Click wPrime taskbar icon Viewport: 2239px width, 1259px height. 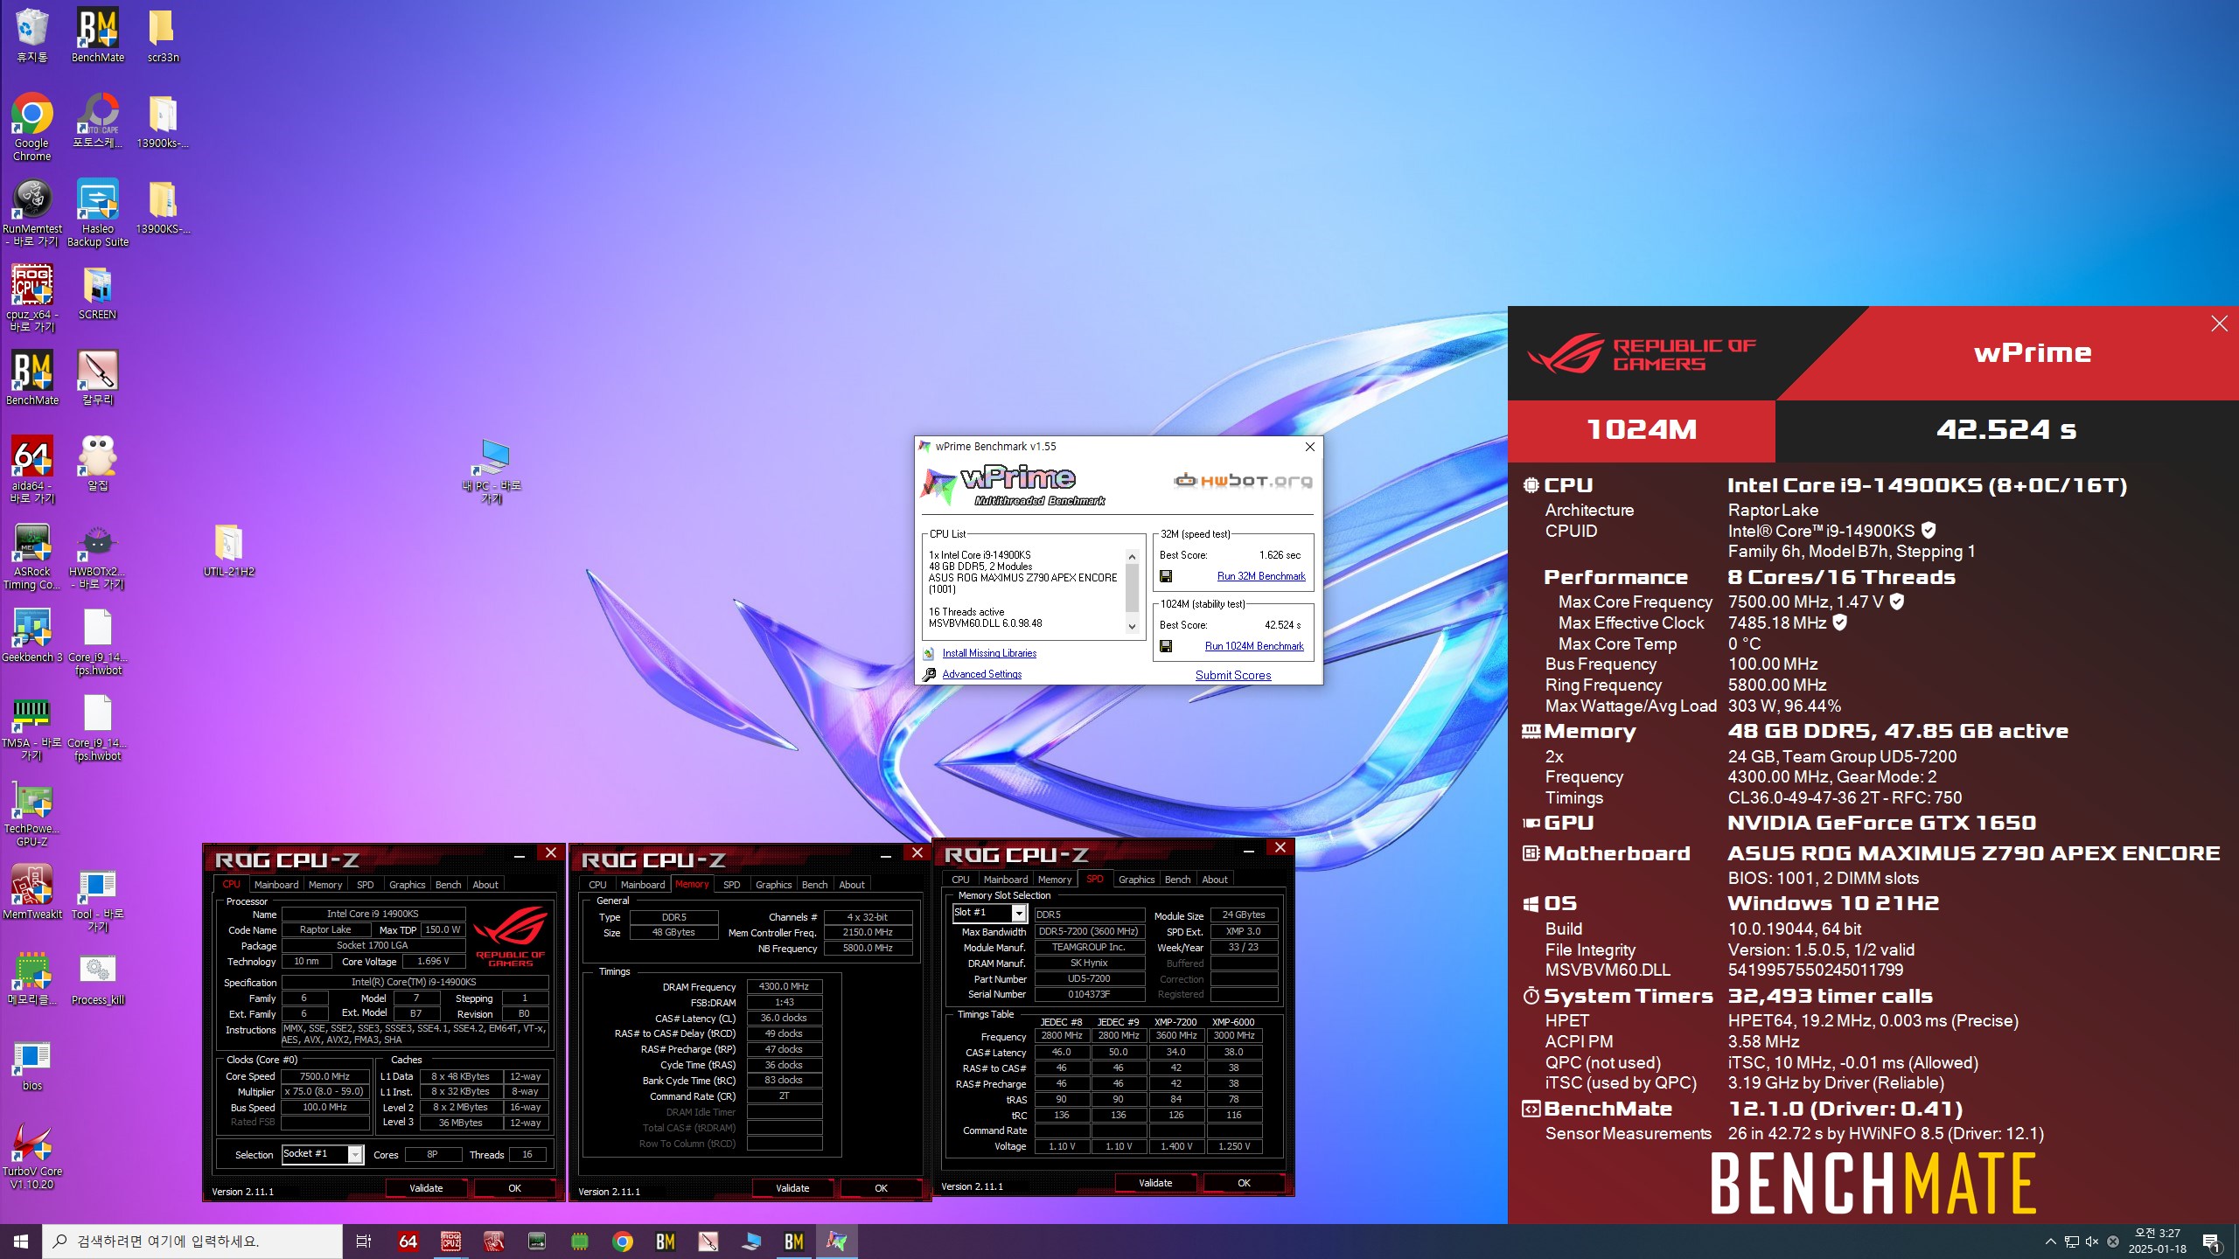click(x=836, y=1242)
